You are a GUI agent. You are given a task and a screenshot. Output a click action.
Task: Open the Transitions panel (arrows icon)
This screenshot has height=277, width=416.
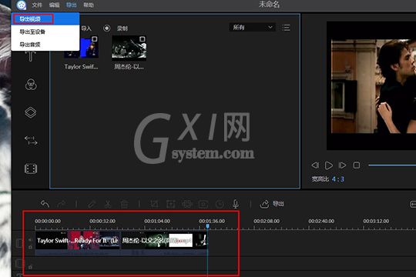[x=31, y=141]
